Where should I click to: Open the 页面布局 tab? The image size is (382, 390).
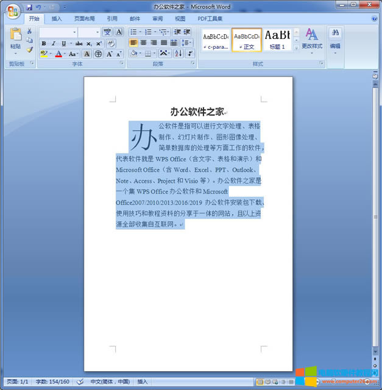[x=84, y=19]
